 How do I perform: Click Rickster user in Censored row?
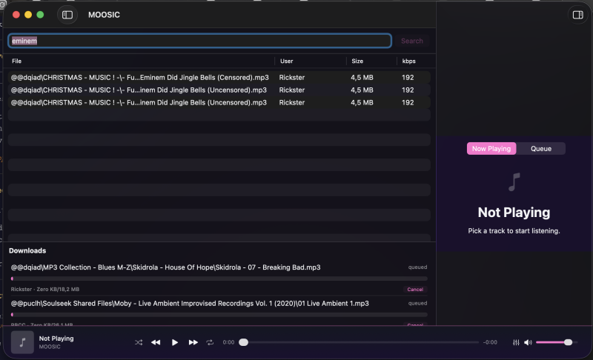pos(292,78)
